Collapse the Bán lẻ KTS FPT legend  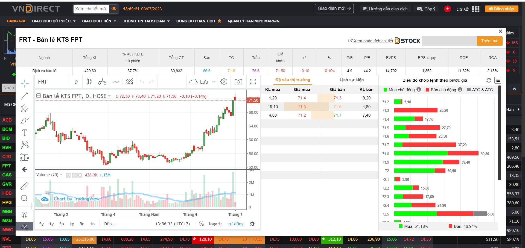click(x=39, y=96)
